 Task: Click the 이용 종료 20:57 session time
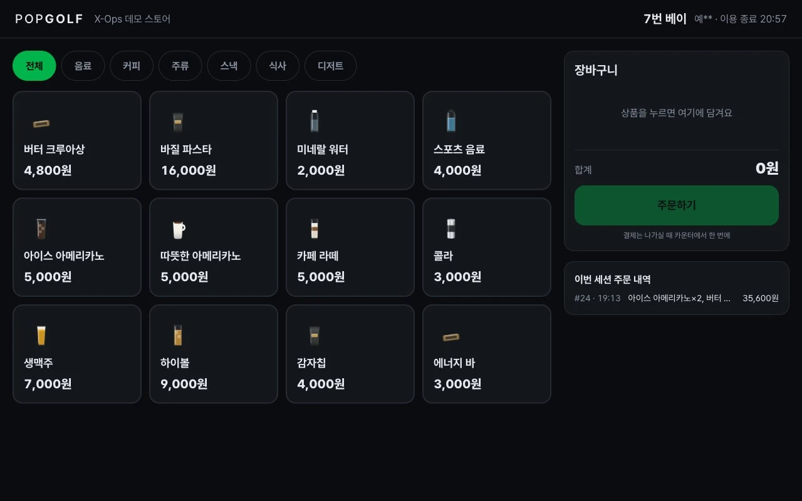pos(753,19)
